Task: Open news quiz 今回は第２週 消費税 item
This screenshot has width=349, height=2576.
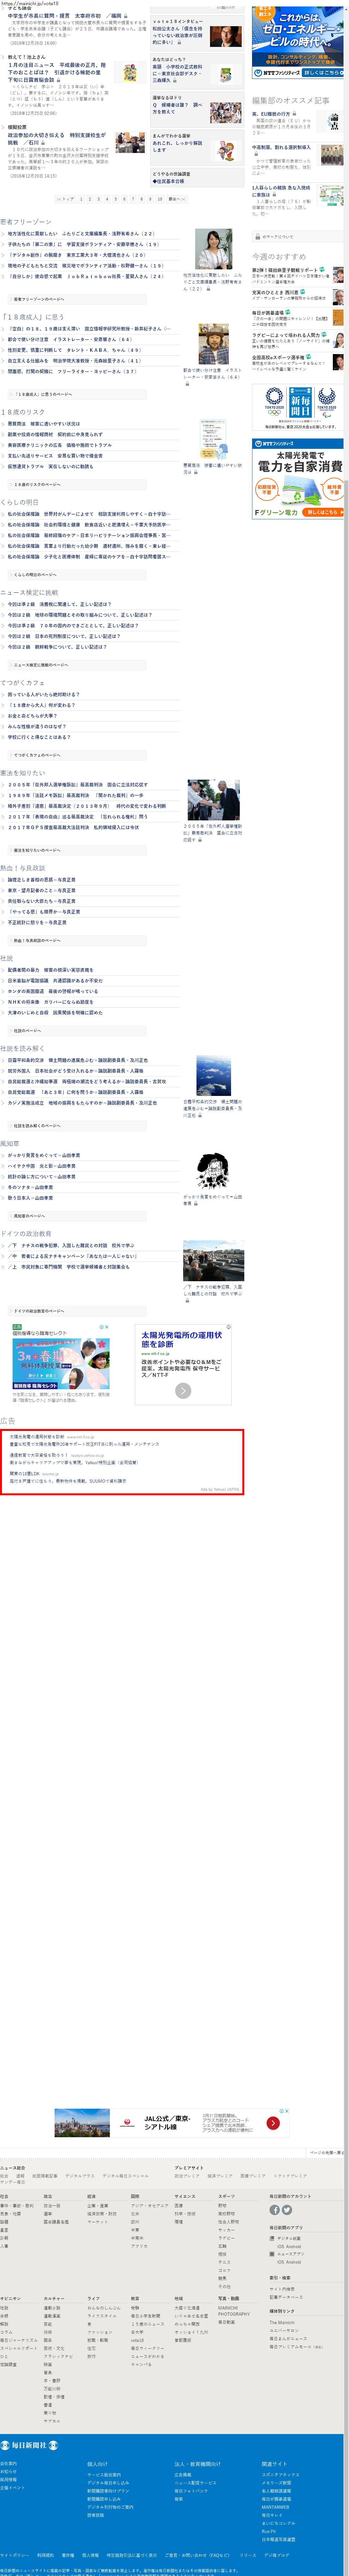Action: [60, 604]
